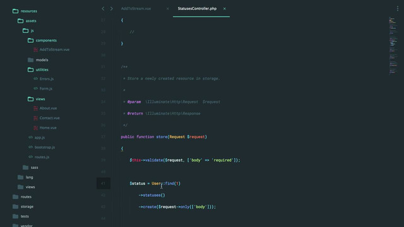Click the Home.vue file icon
Screen dimensions: 404x227
point(35,128)
